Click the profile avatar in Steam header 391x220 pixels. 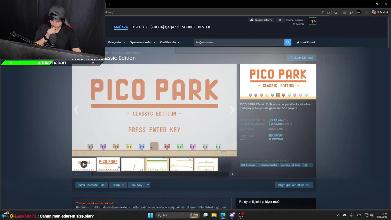point(312,21)
